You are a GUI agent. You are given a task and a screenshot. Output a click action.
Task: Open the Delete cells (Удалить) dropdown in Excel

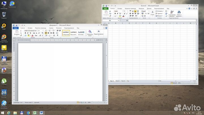point(159,14)
